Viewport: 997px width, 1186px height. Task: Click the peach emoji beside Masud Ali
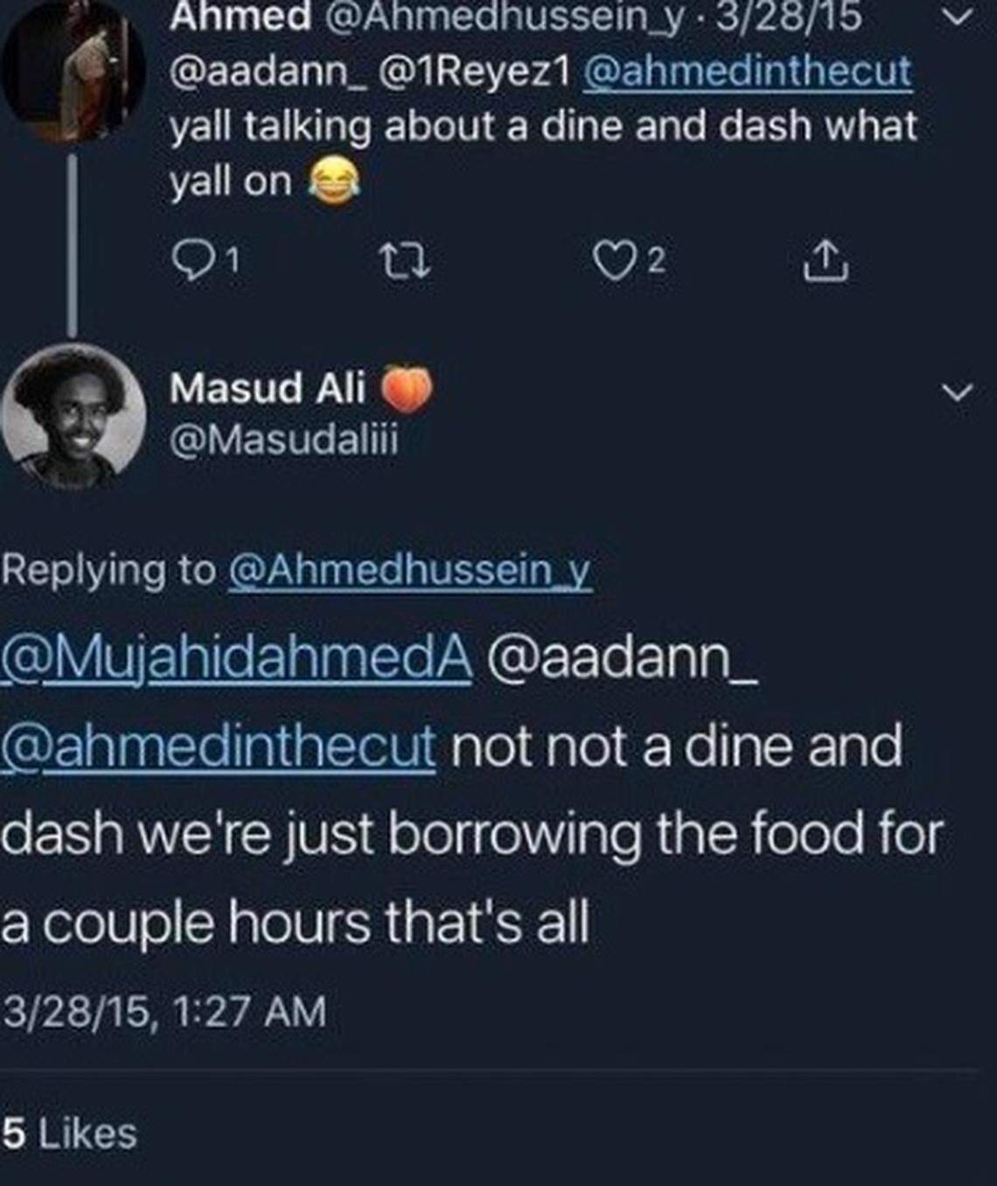pyautogui.click(x=406, y=389)
